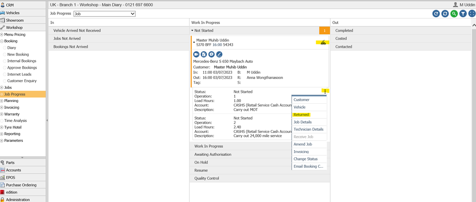Choose Amend Job in the context menu
Image resolution: width=476 pixels, height=202 pixels.
click(x=309, y=144)
